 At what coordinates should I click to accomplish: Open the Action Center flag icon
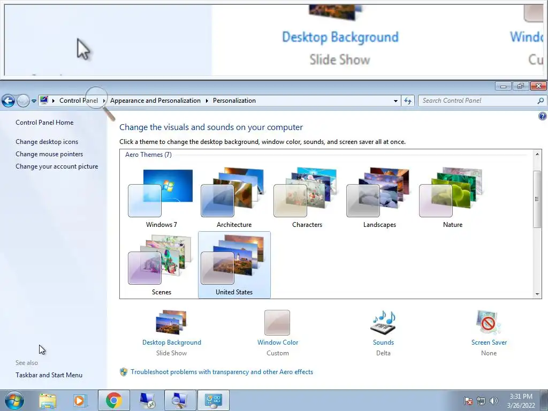[x=468, y=401]
